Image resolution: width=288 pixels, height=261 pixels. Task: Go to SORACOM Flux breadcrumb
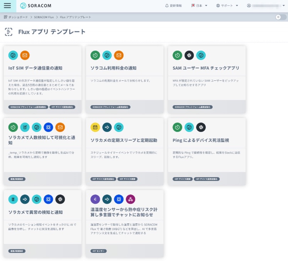(x=44, y=17)
